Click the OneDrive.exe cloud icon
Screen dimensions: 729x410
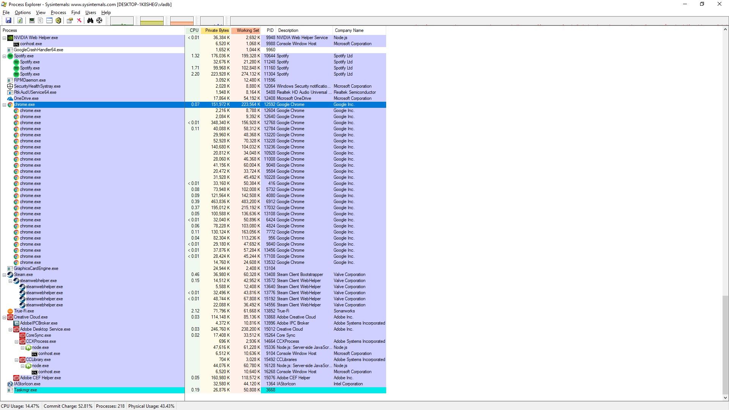click(x=10, y=98)
